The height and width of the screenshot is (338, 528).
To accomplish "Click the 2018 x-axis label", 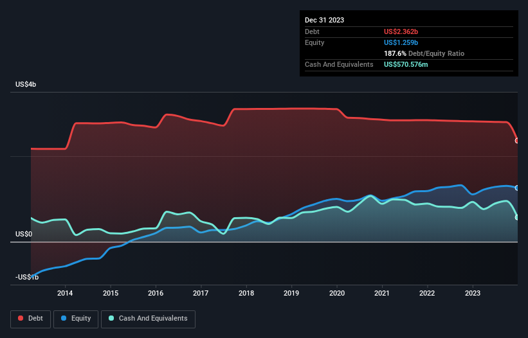I will pos(246,293).
